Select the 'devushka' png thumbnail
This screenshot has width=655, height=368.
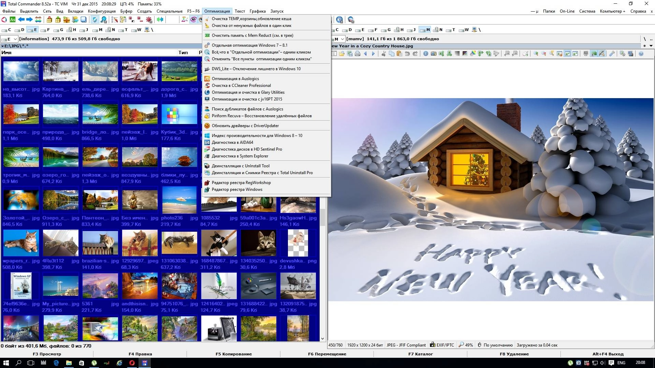(298, 243)
